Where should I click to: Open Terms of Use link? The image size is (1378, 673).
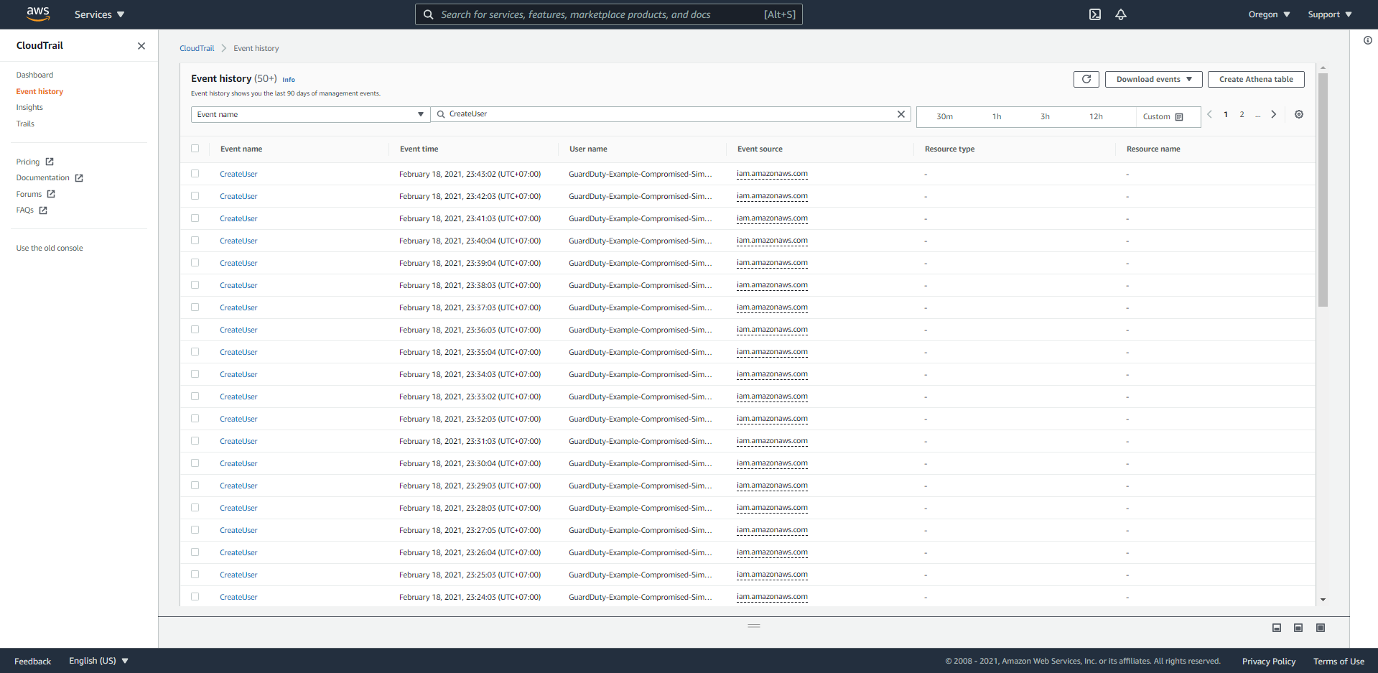pos(1339,661)
